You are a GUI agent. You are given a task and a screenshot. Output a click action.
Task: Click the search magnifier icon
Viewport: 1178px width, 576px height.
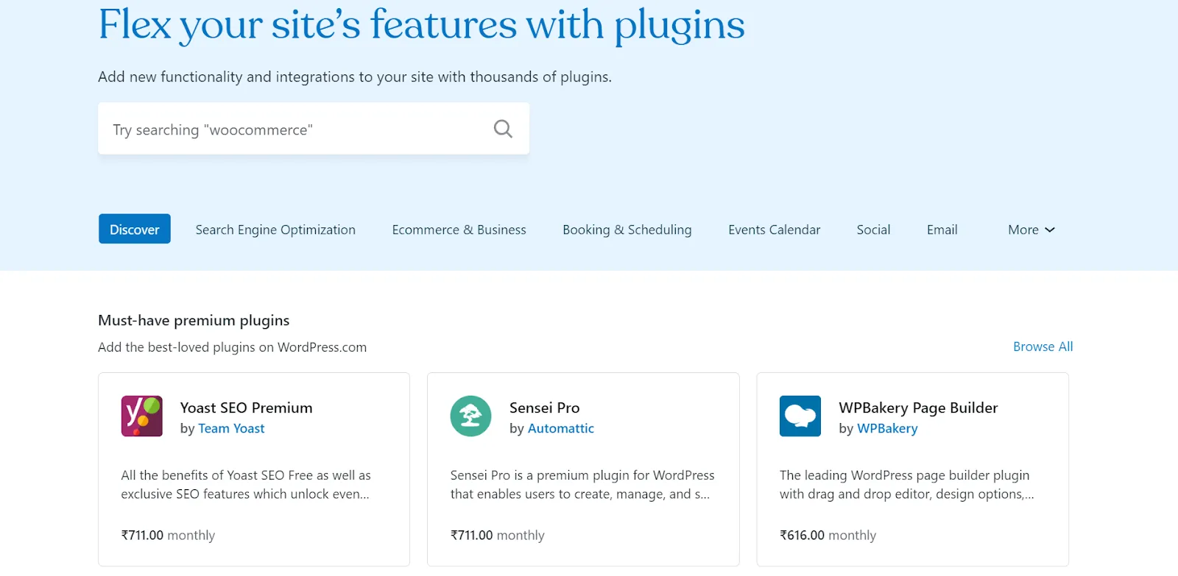coord(503,129)
